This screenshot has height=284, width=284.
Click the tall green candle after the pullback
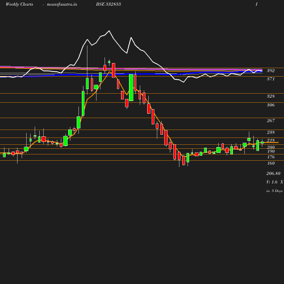(x=131, y=87)
